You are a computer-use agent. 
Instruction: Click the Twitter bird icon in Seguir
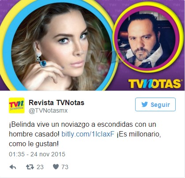(x=144, y=105)
